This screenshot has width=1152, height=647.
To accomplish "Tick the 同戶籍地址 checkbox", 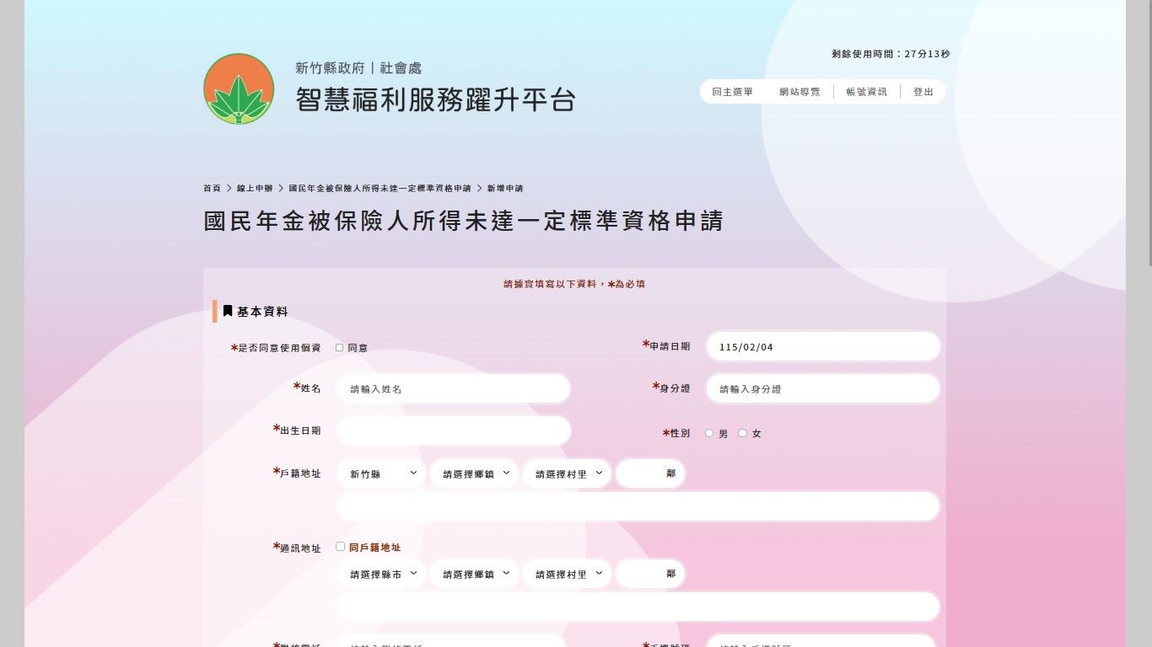I will pyautogui.click(x=341, y=547).
